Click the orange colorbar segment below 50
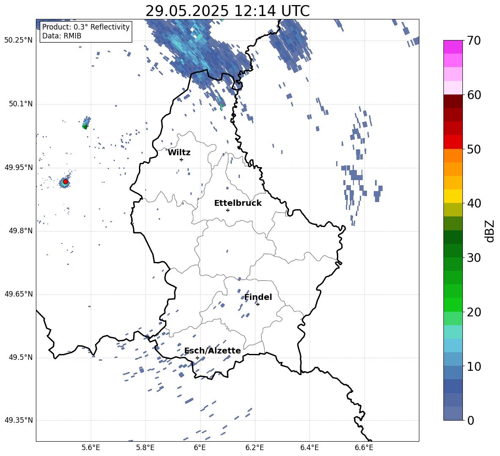The height and width of the screenshot is (456, 500). click(453, 155)
